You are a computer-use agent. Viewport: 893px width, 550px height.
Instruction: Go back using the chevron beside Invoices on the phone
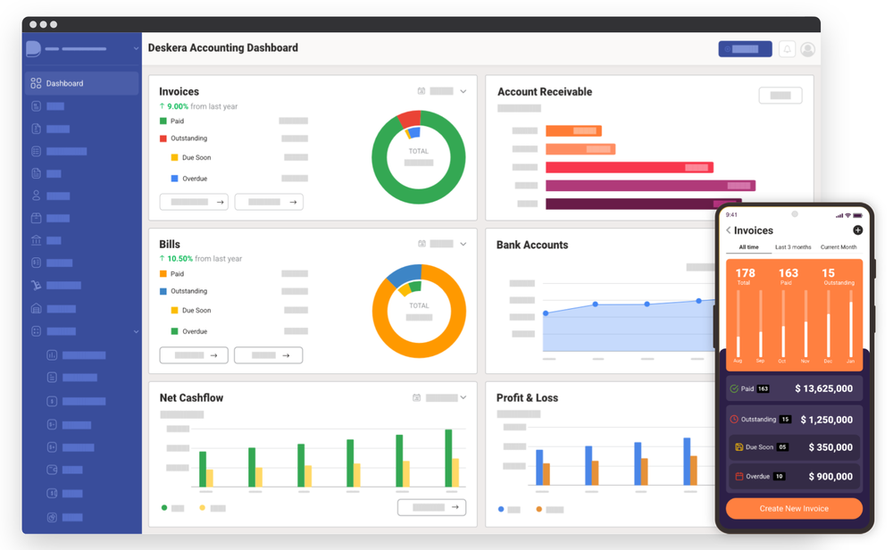[729, 230]
